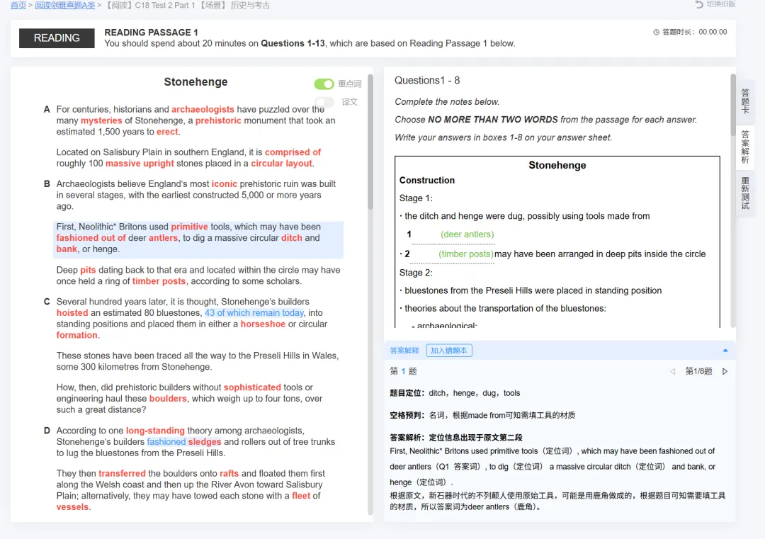Click the passage title 'Stonehenge'
This screenshot has height=539, width=765.
[195, 82]
